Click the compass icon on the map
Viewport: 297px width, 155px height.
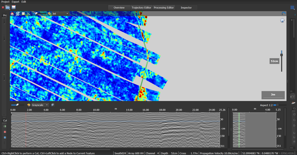282,20
